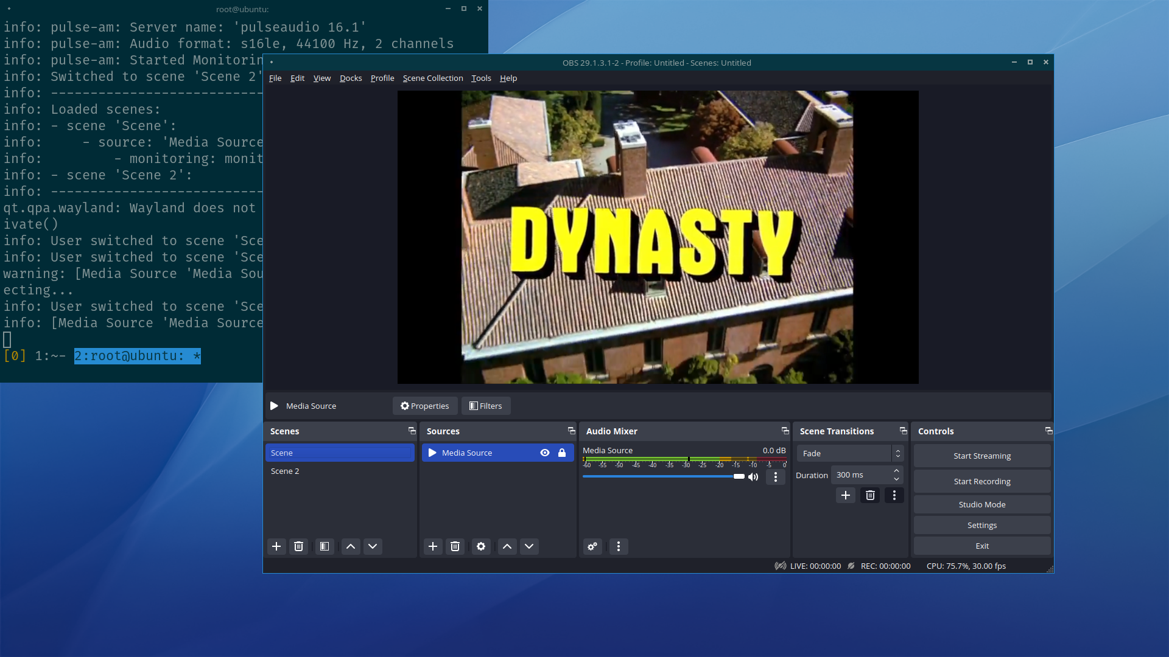Click the 0.0 dB volume value
The height and width of the screenshot is (657, 1169).
pyautogui.click(x=774, y=450)
